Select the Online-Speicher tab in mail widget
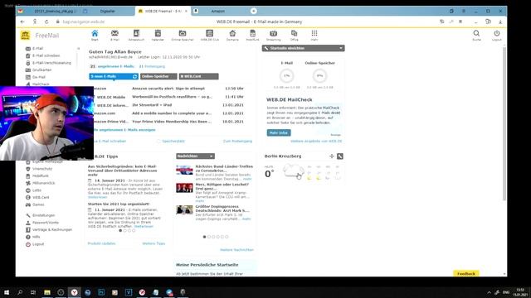This screenshot has height=298, width=531. 158,76
